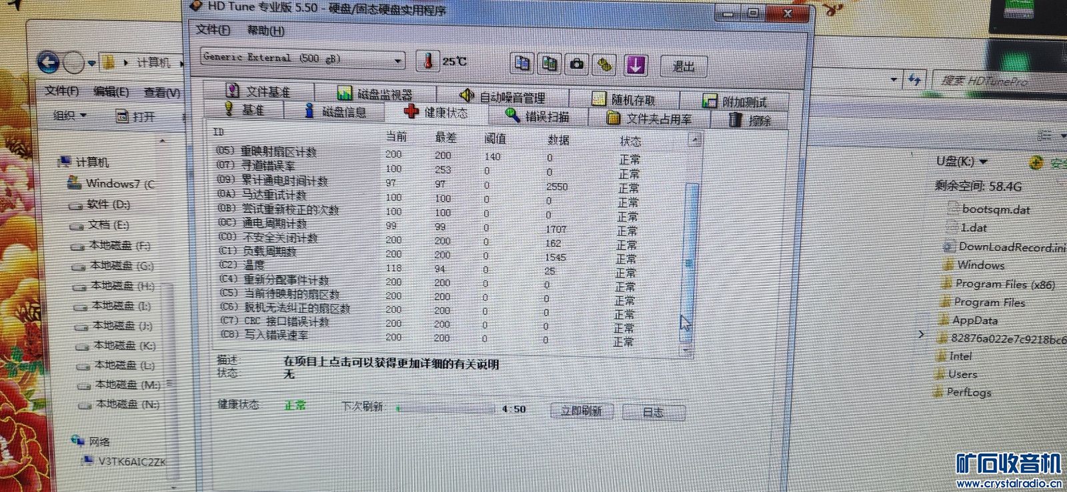Switch to the 附加测试 tab

734,101
